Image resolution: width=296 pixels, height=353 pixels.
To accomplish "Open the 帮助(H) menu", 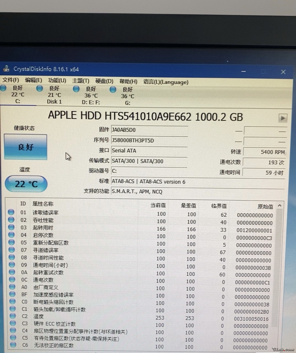I will pos(128,82).
